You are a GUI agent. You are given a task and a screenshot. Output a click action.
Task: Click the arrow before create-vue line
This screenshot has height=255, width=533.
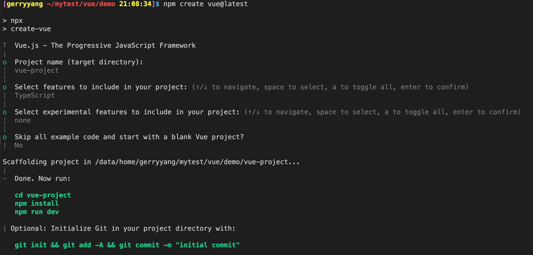coord(5,29)
